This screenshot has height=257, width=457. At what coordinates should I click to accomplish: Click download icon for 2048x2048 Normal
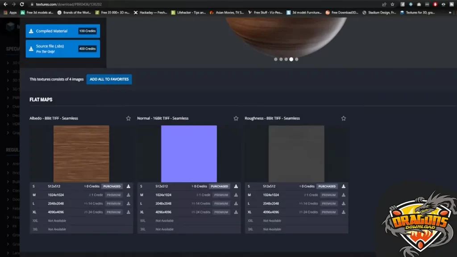click(236, 203)
